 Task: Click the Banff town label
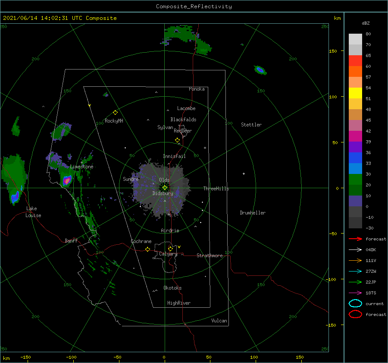(x=71, y=240)
